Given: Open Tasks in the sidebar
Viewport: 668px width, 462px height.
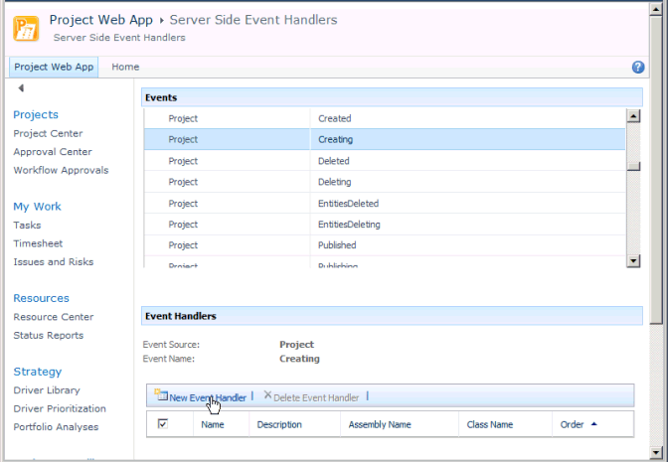Looking at the screenshot, I should coord(27,225).
